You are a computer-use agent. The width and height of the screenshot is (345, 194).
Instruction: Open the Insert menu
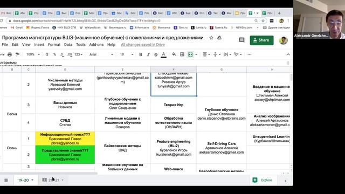pos(39,45)
